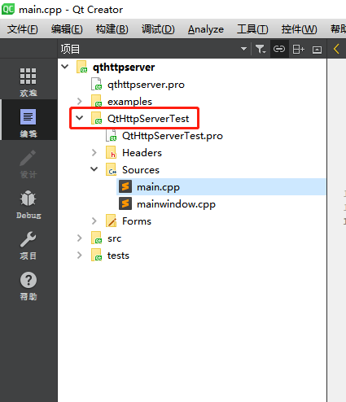Open the Welcome mode in sidebar

[x=28, y=82]
